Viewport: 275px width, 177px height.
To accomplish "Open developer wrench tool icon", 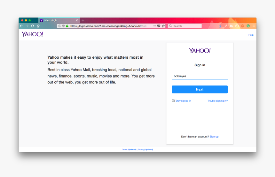I will 226,26.
